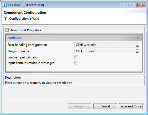Image resolution: width=148 pixels, height=115 pixels.
Task: Select the Output schema property label
Action: pos(18,51)
